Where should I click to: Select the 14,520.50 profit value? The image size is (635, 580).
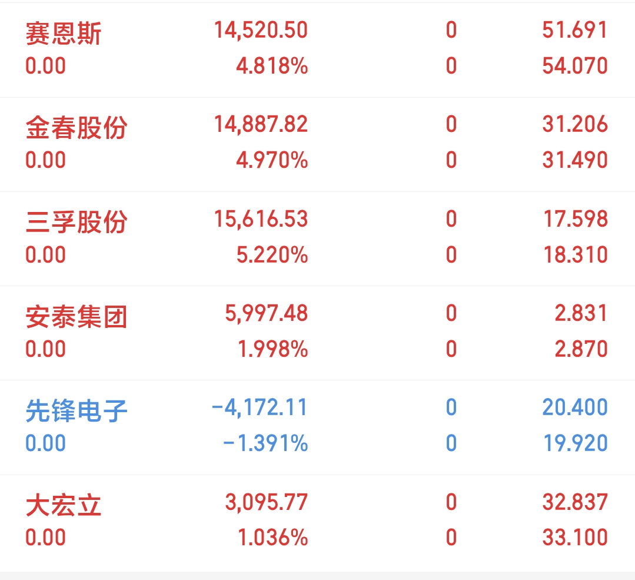coord(261,31)
